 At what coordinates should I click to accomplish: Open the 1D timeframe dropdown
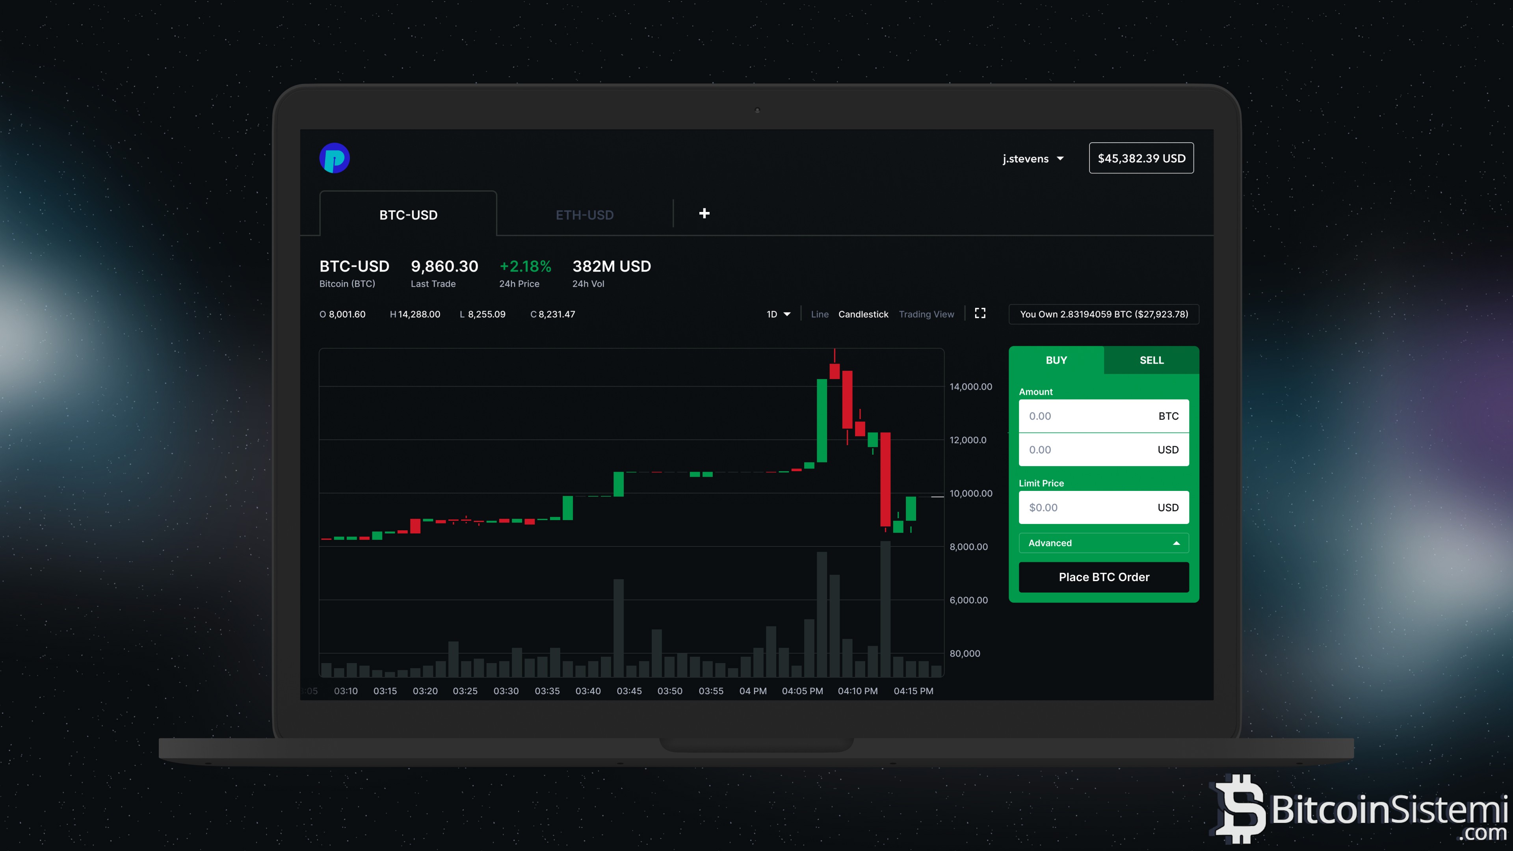[778, 314]
